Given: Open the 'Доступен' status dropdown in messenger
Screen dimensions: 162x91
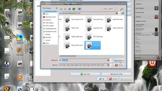Looking at the screenshot, I should [x=145, y=58].
